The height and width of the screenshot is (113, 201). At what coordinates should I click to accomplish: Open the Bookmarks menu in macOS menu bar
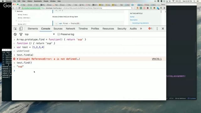[38, 1]
